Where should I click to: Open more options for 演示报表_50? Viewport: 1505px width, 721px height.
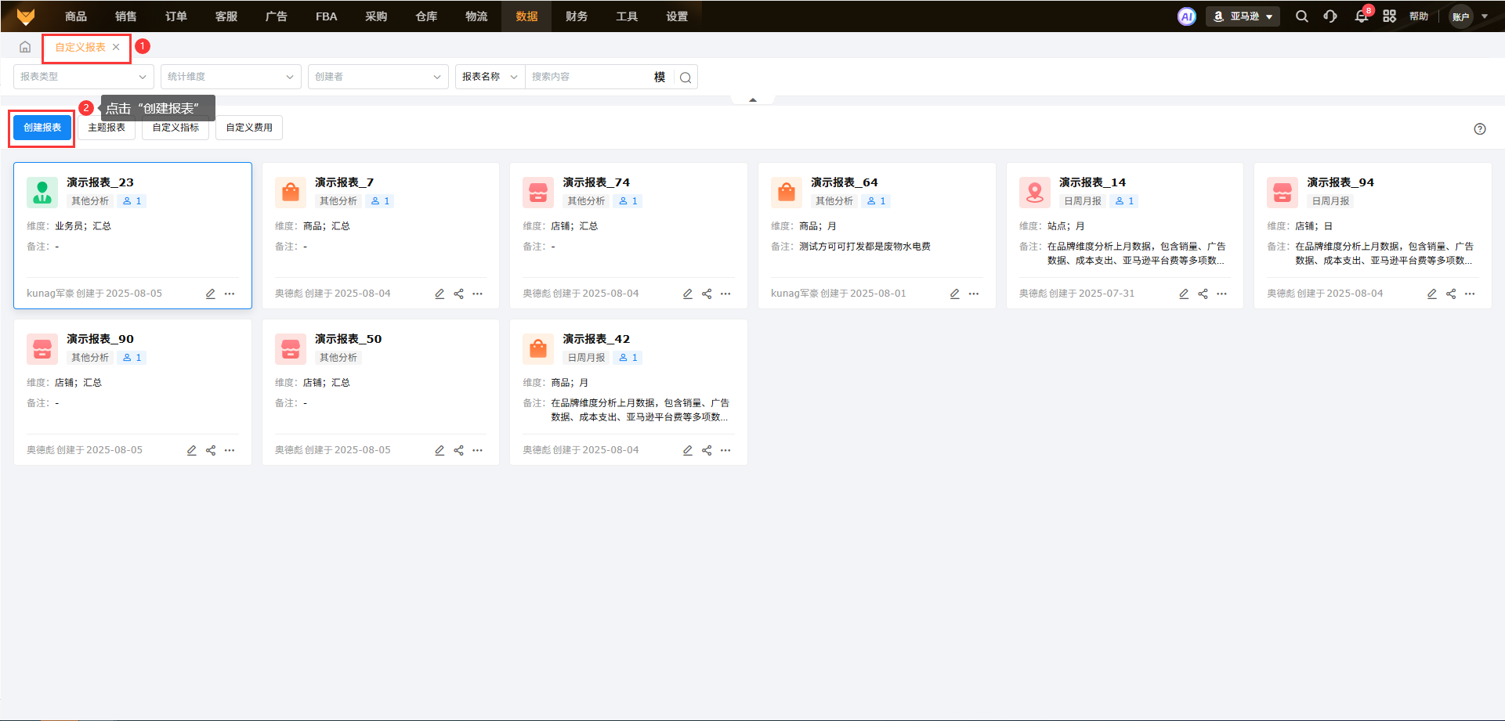coord(478,451)
